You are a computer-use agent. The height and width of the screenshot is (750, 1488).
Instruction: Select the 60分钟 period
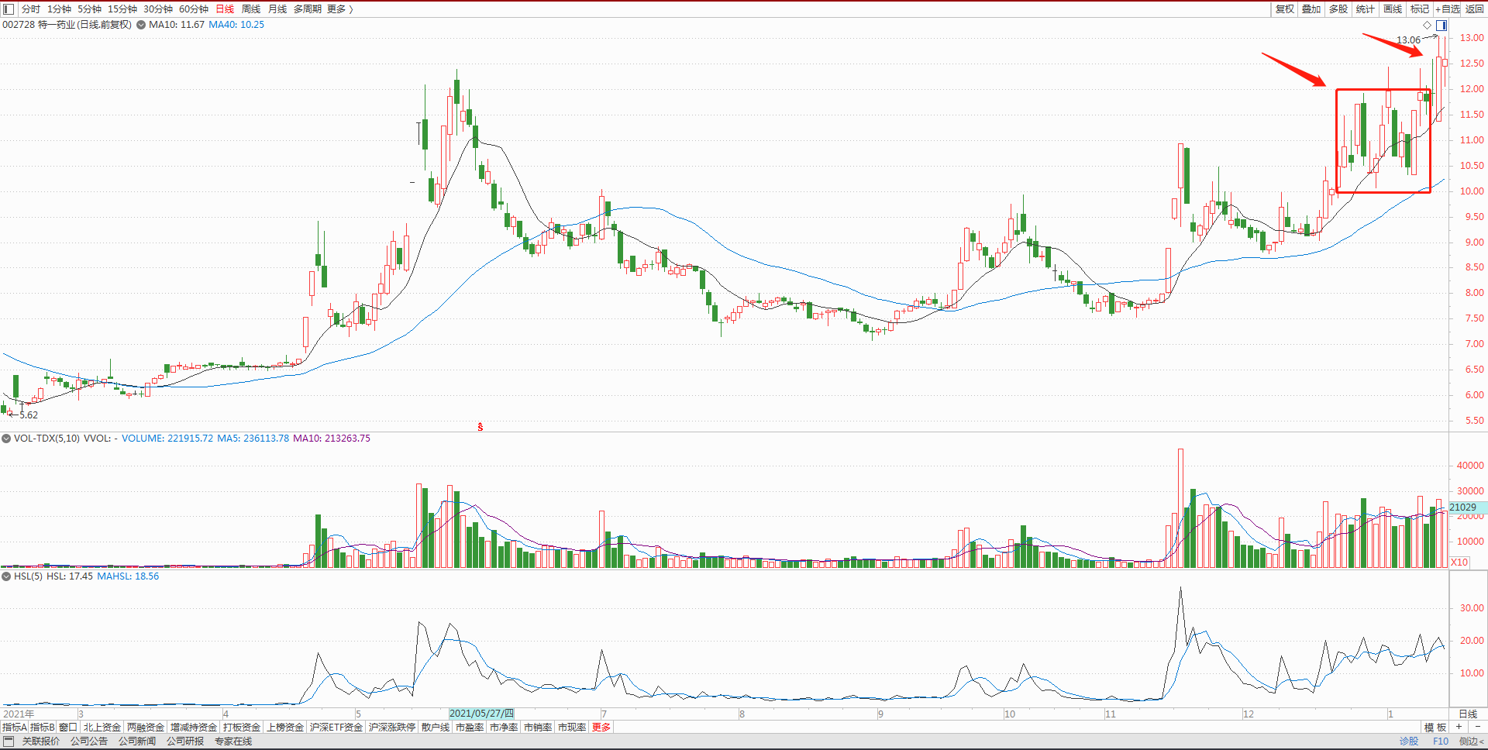[x=194, y=9]
